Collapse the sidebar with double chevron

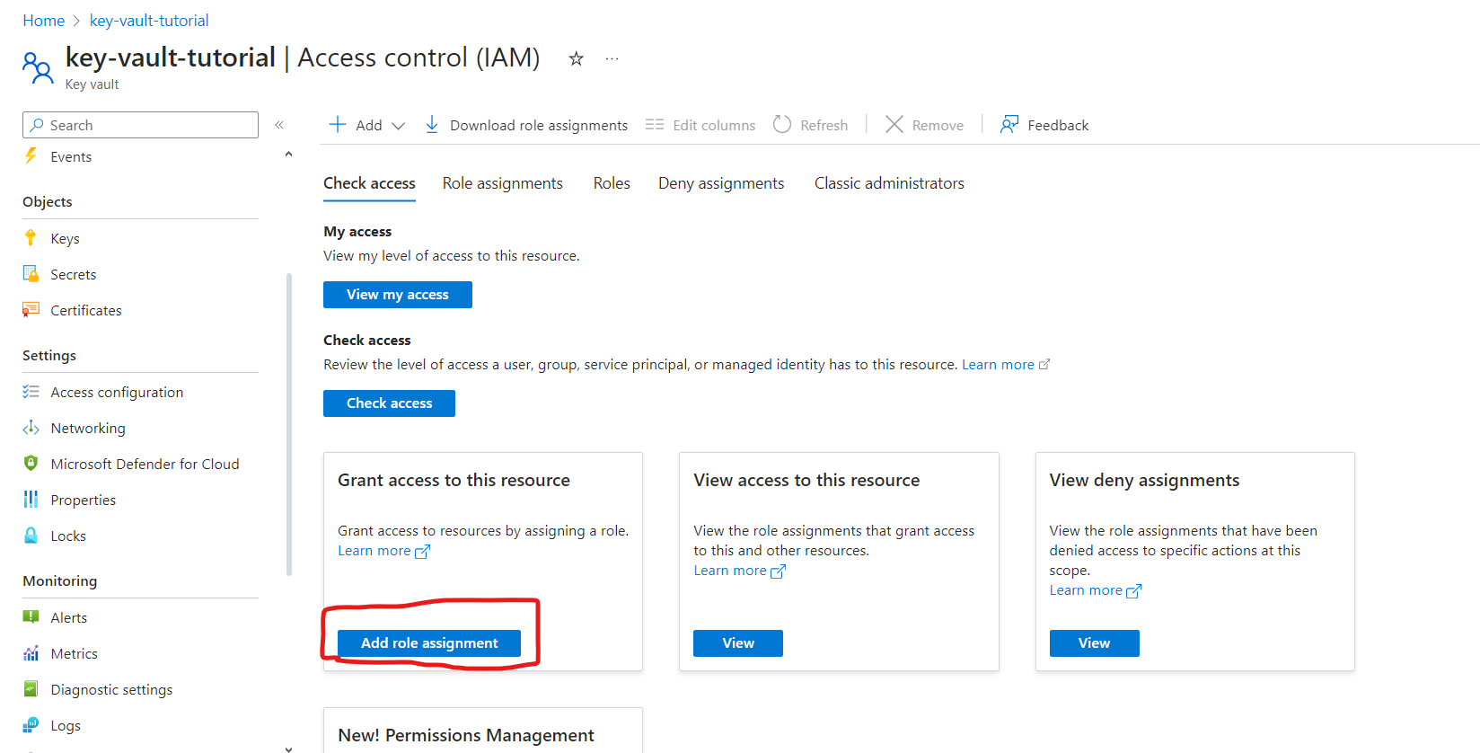[279, 125]
